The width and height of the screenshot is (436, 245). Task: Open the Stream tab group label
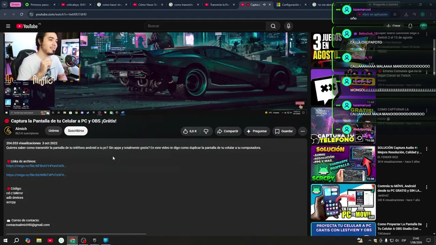[15, 5]
